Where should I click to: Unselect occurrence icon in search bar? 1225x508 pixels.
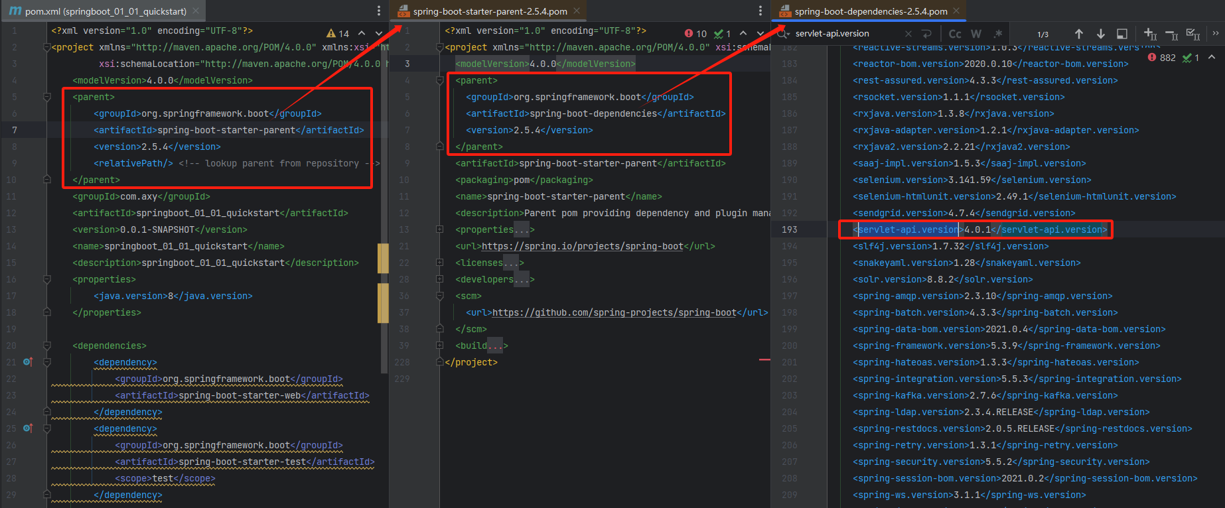click(1172, 34)
